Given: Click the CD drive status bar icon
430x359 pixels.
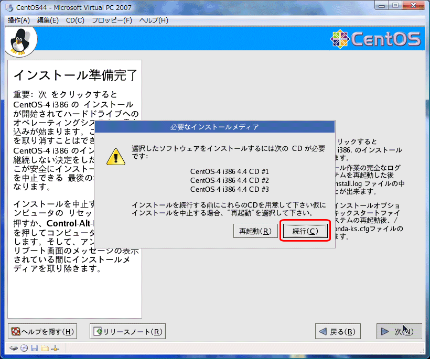Looking at the screenshot, I should [24, 348].
